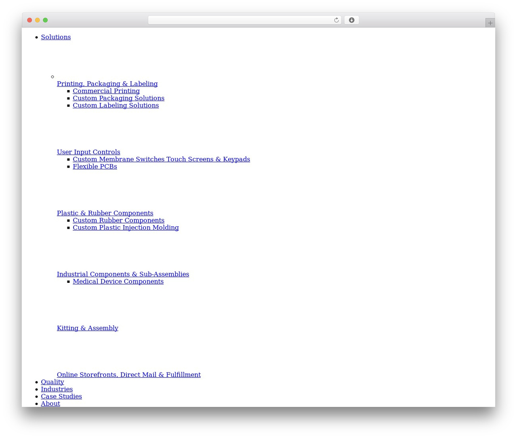Click the page reload icon
The width and height of the screenshot is (517, 438).
[x=336, y=20]
